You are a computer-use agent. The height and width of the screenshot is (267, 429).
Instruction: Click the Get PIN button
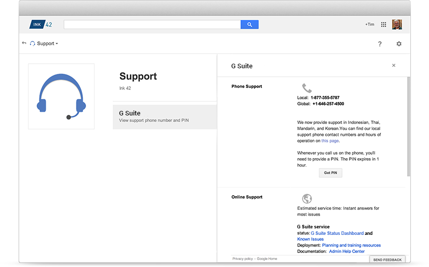coord(330,173)
